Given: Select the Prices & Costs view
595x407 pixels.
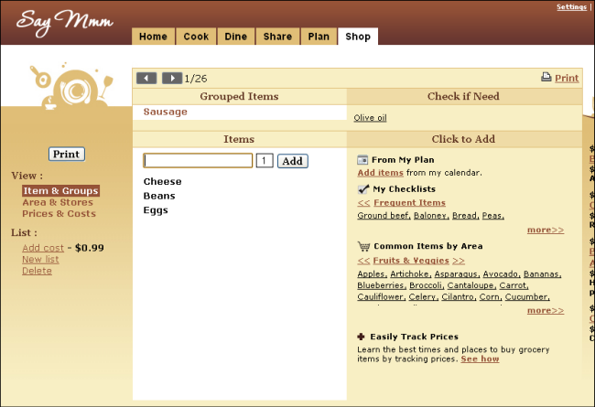Looking at the screenshot, I should click(58, 214).
